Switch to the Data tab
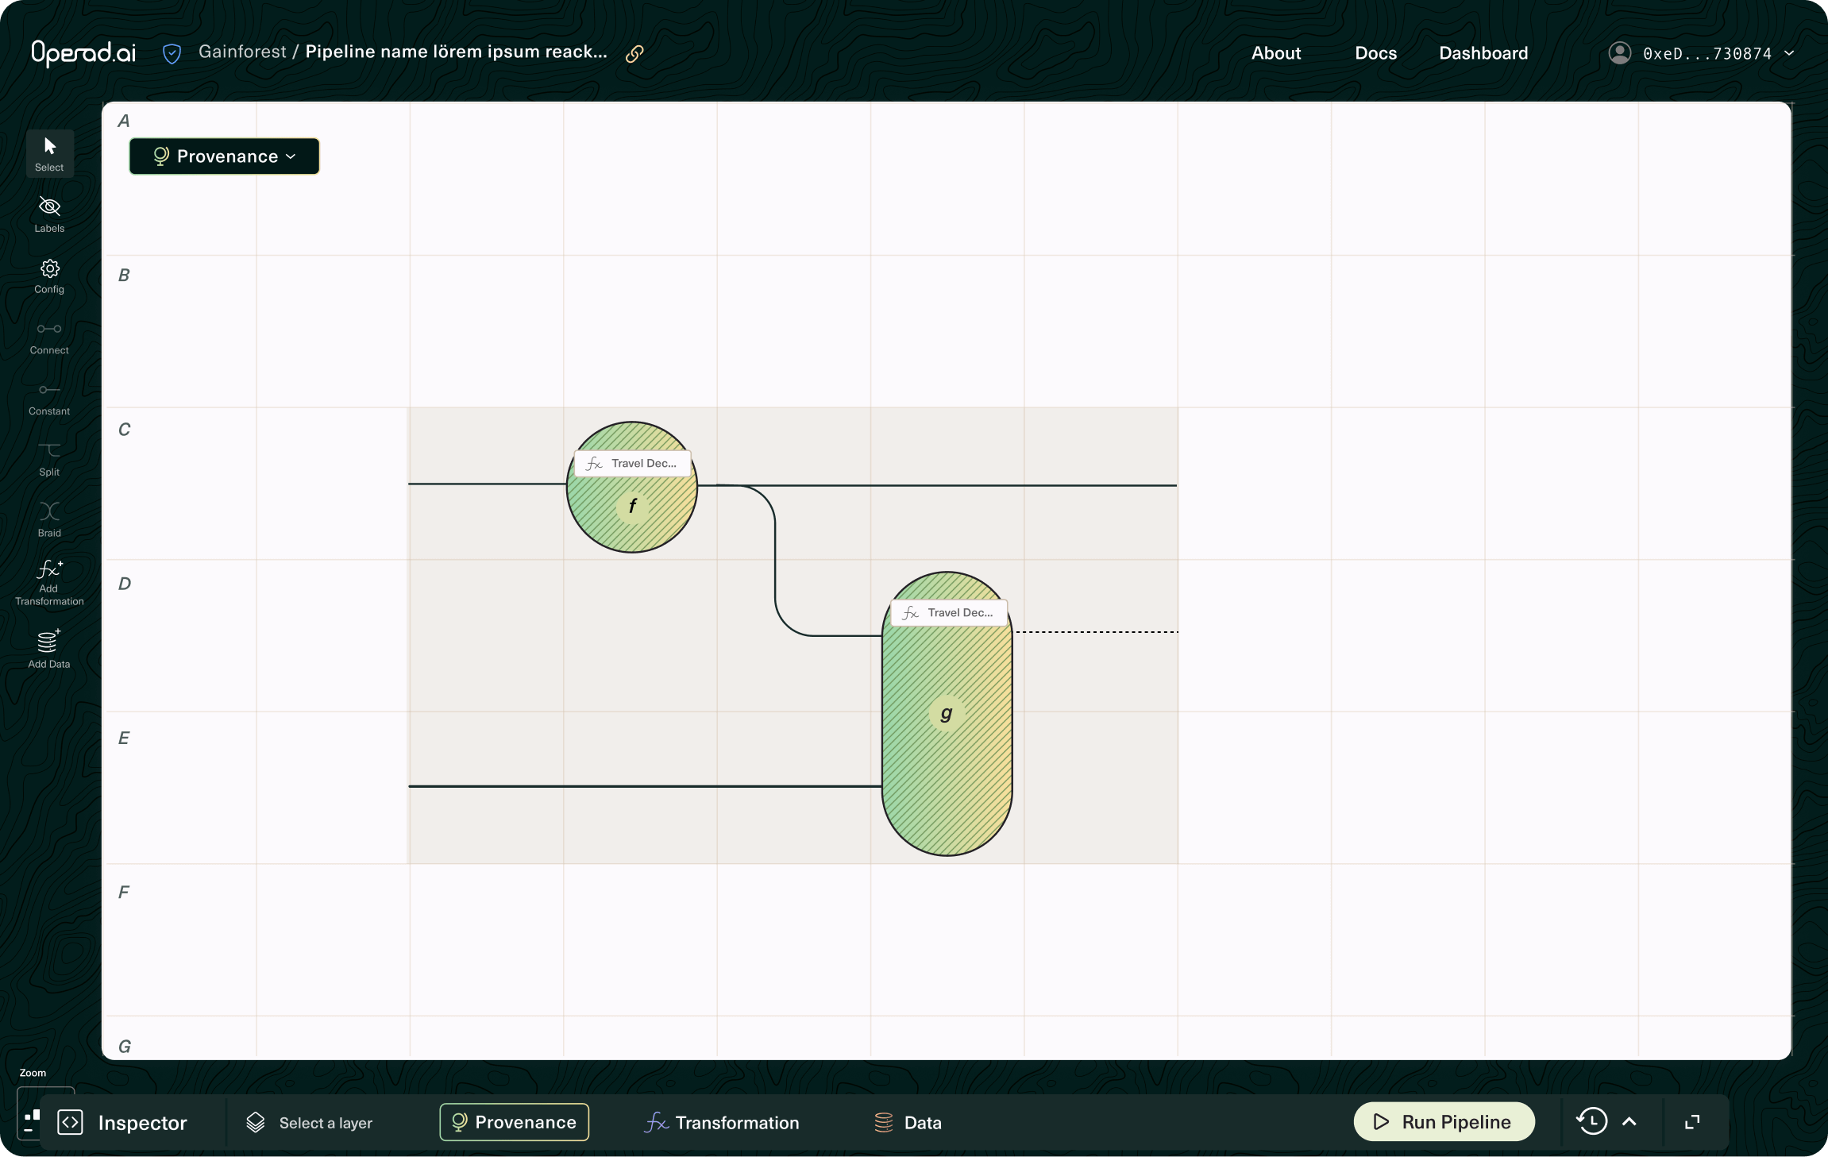This screenshot has width=1828, height=1157. point(908,1122)
